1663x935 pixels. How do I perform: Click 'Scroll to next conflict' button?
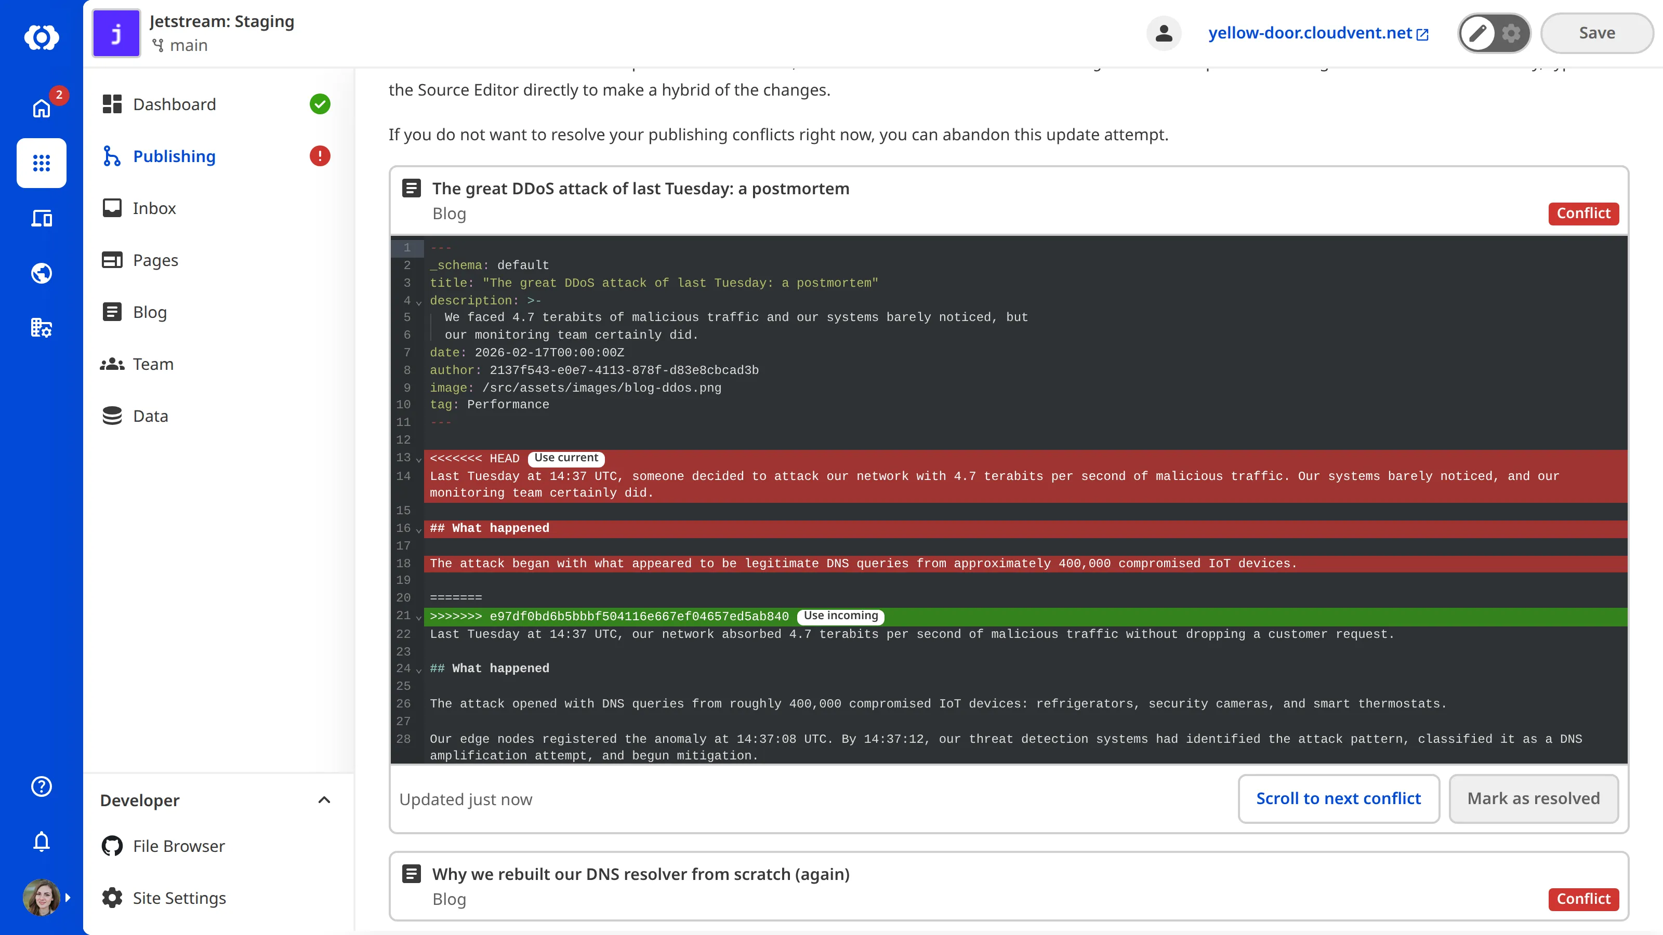(1338, 798)
